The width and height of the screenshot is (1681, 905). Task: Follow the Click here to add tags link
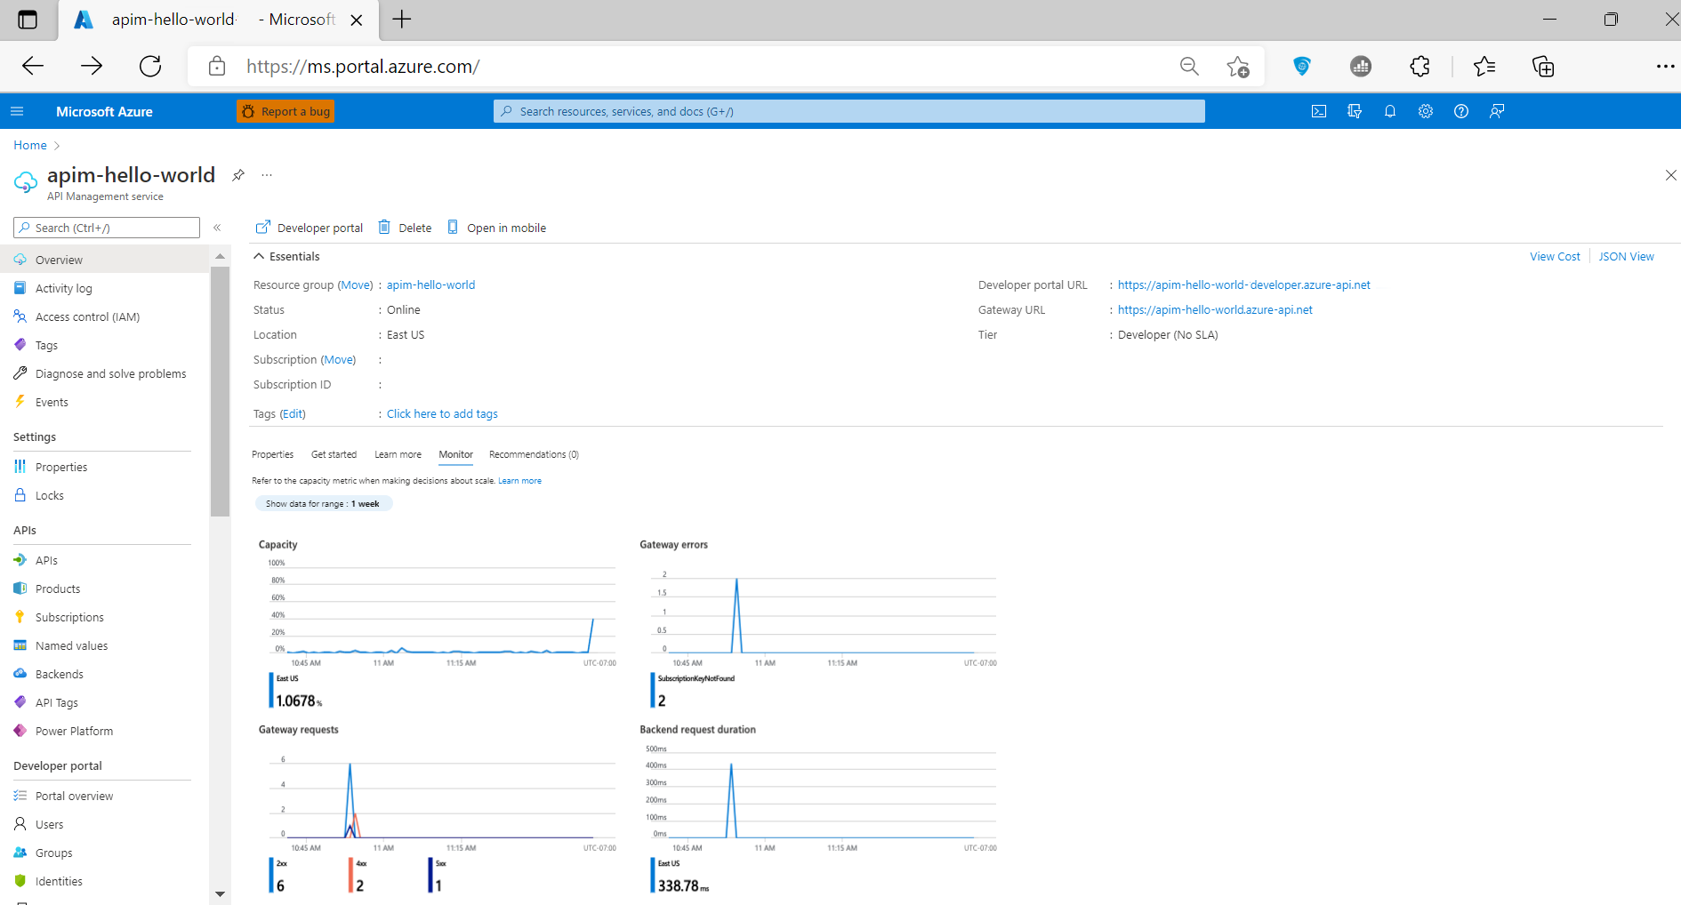pyautogui.click(x=441, y=413)
